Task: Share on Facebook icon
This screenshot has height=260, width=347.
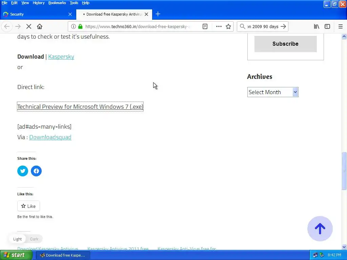Action: [36, 171]
